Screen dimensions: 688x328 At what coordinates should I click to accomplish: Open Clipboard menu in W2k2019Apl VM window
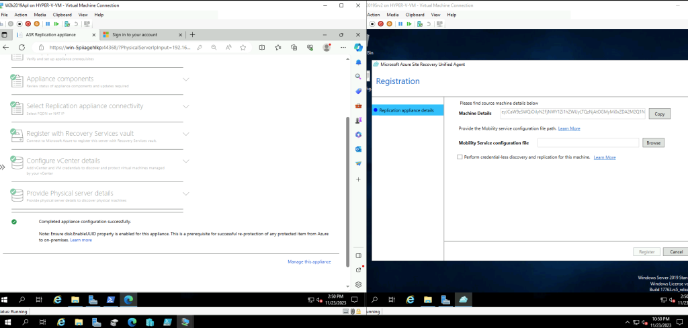coord(62,15)
